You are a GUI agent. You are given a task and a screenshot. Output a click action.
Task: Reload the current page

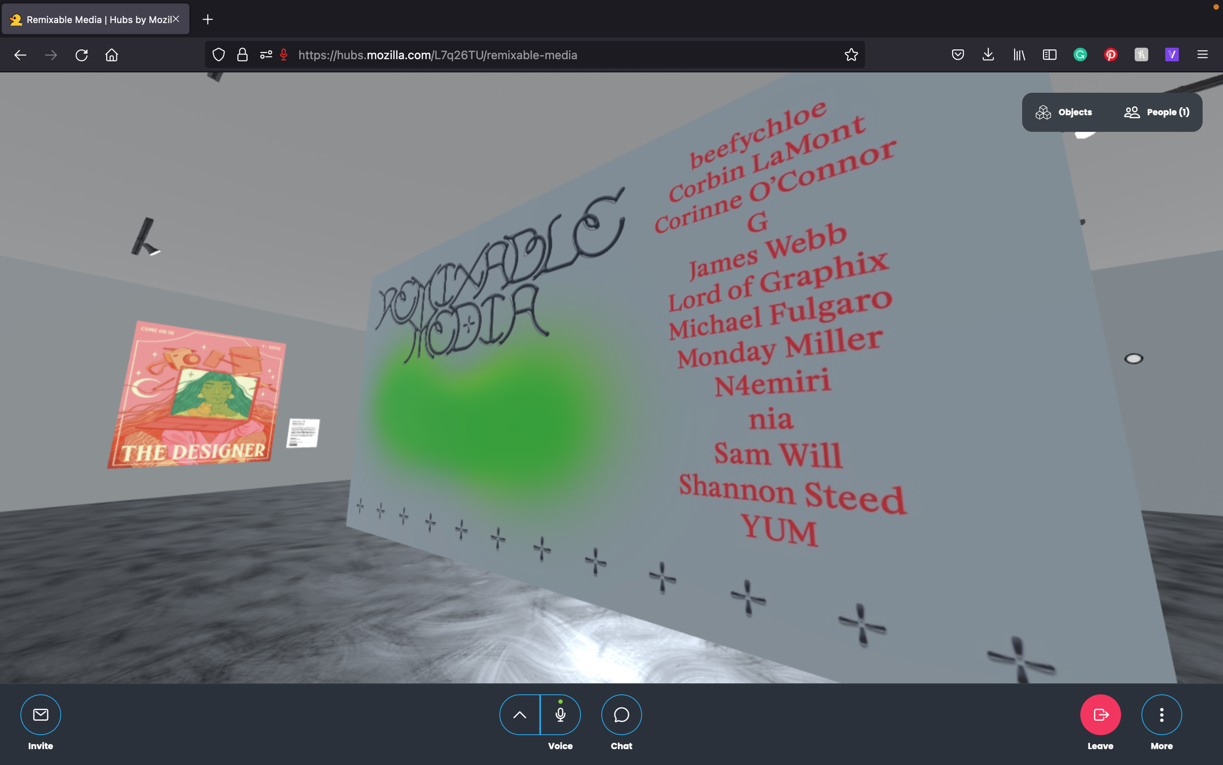point(81,55)
